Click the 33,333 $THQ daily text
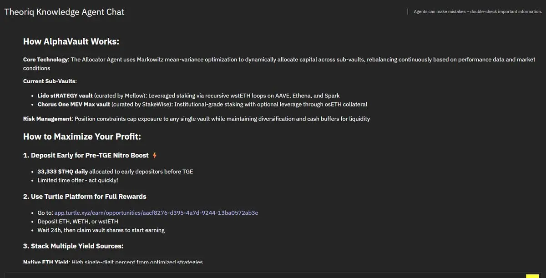 pyautogui.click(x=63, y=172)
